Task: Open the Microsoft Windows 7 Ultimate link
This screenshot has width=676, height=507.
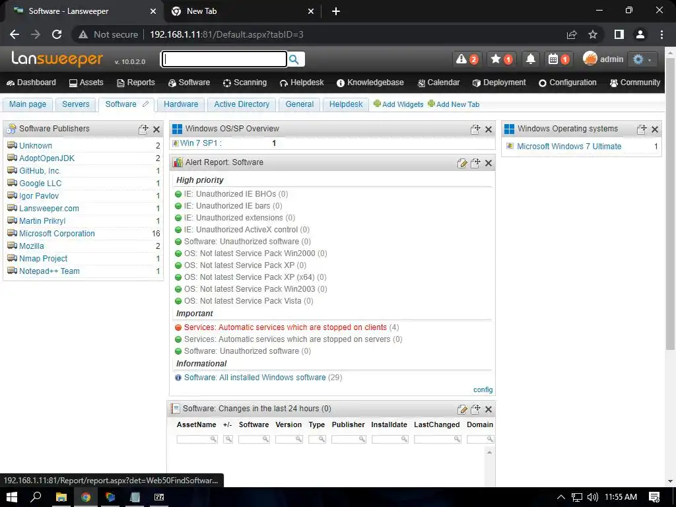Action: click(x=569, y=147)
